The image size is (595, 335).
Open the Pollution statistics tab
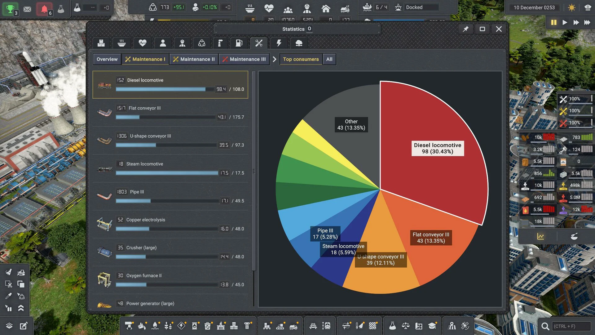[x=298, y=43]
